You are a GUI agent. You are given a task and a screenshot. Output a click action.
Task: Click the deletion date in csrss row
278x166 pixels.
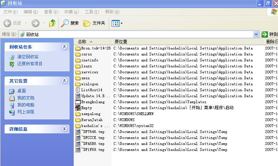(x=271, y=54)
